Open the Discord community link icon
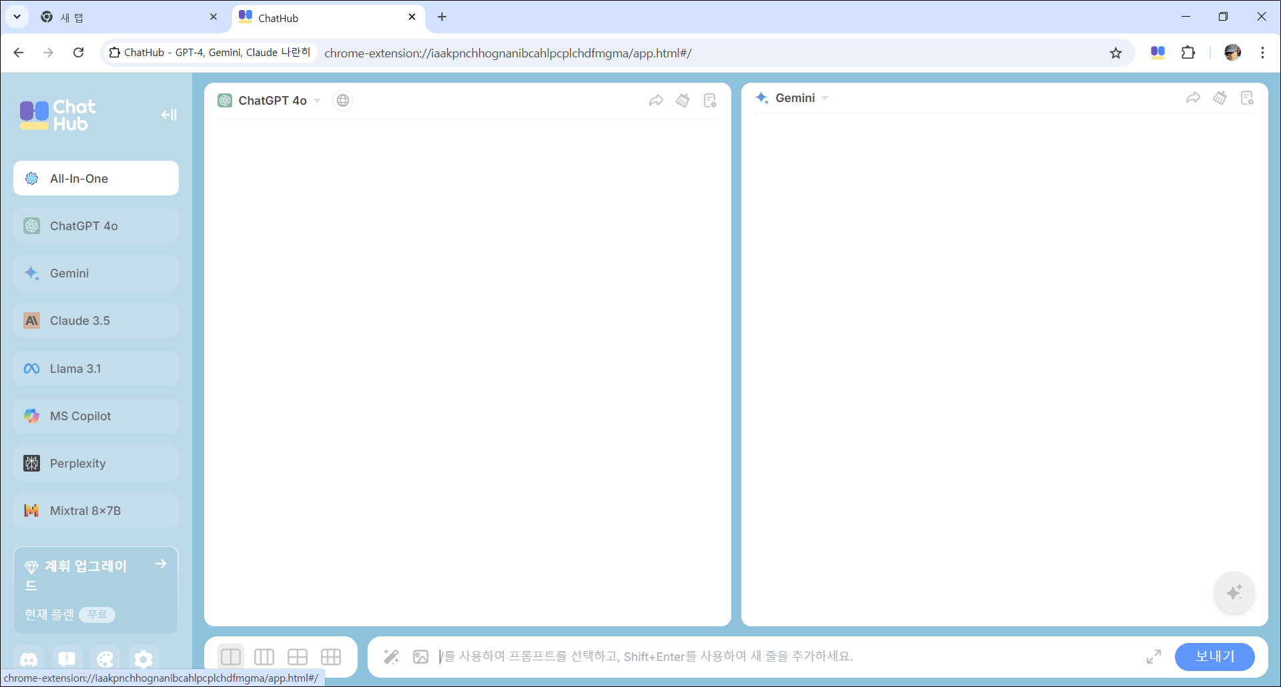This screenshot has height=687, width=1281. tap(29, 660)
